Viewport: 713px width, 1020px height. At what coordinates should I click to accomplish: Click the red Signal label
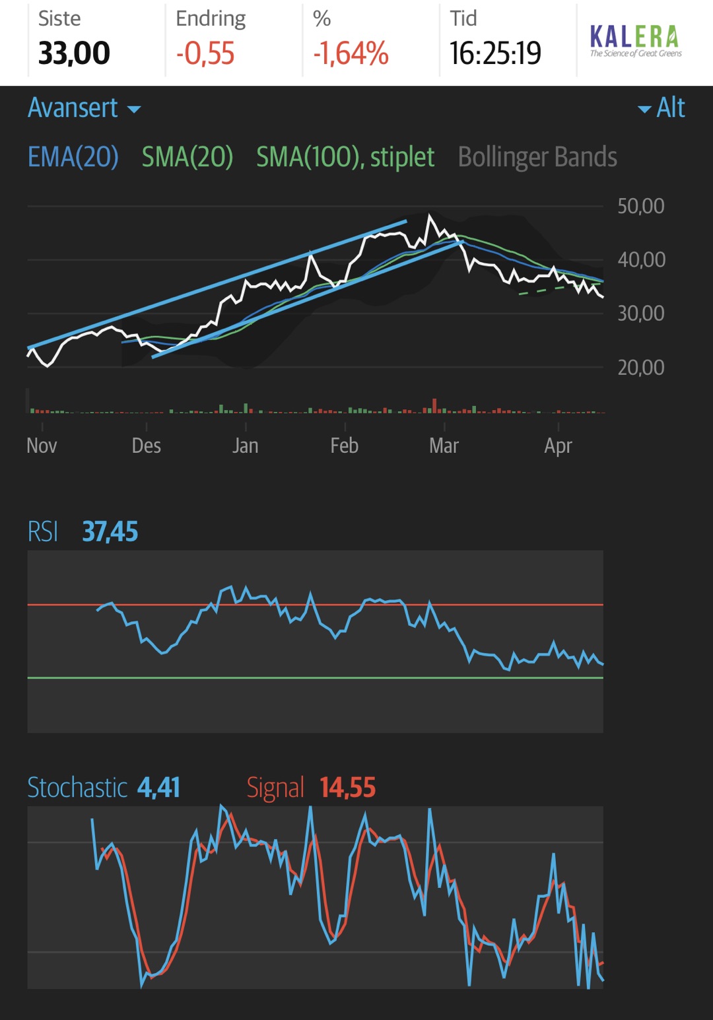coord(275,788)
